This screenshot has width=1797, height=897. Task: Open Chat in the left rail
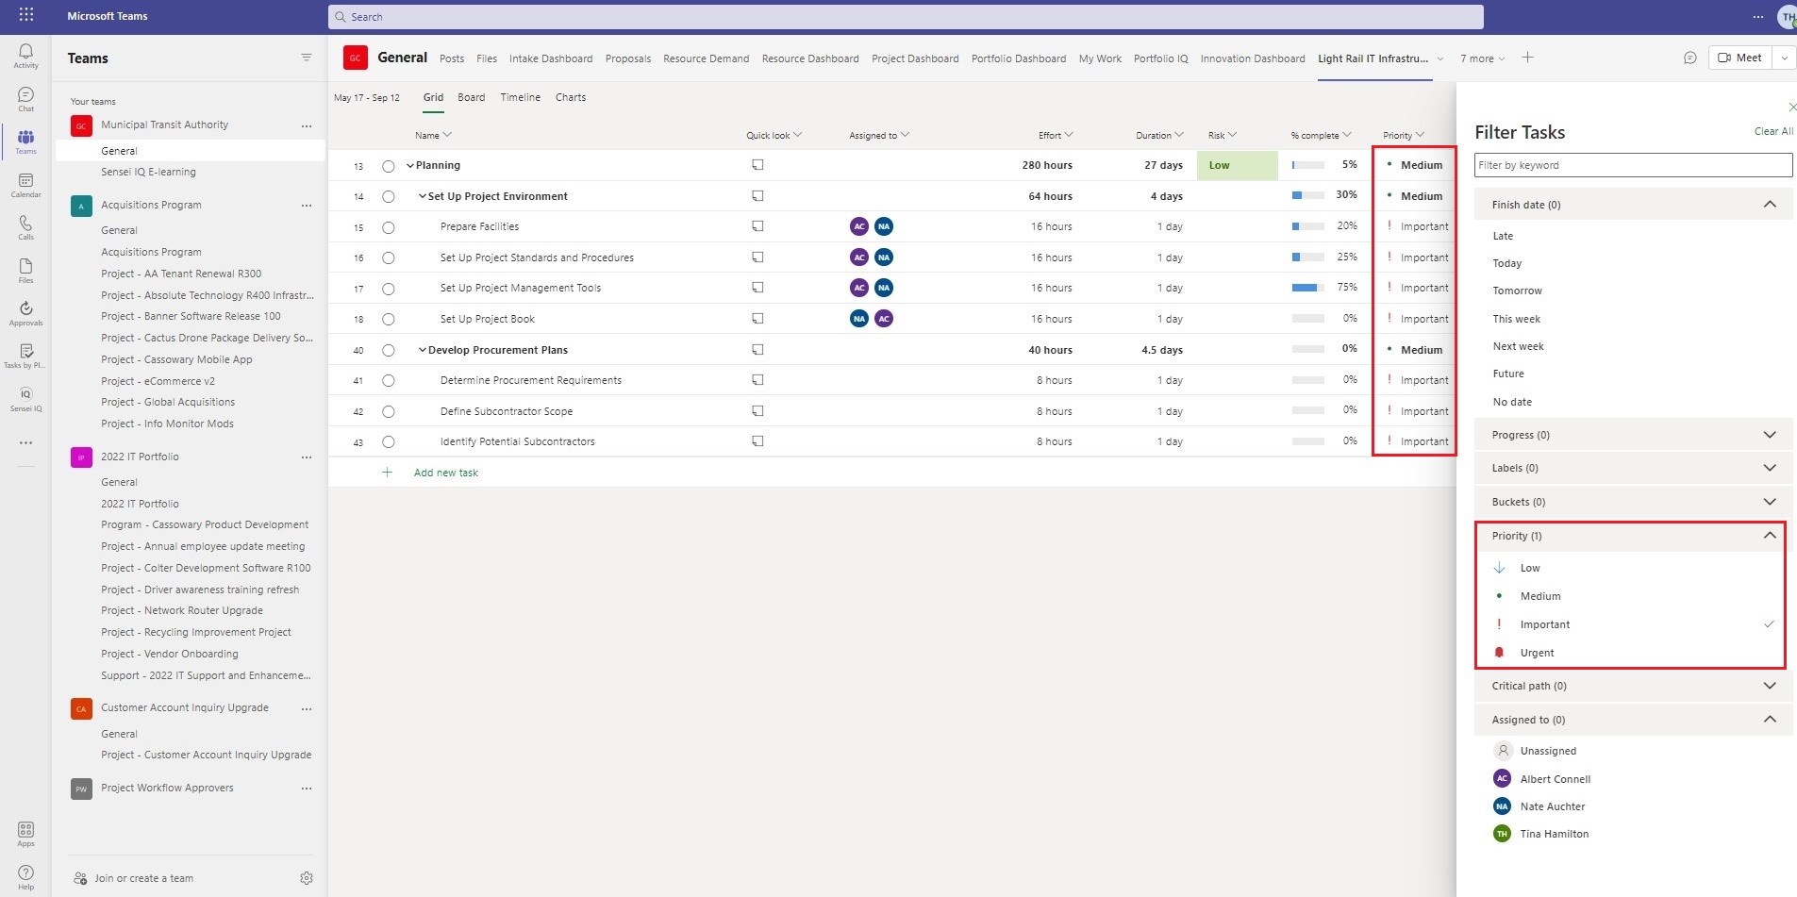coord(25,99)
